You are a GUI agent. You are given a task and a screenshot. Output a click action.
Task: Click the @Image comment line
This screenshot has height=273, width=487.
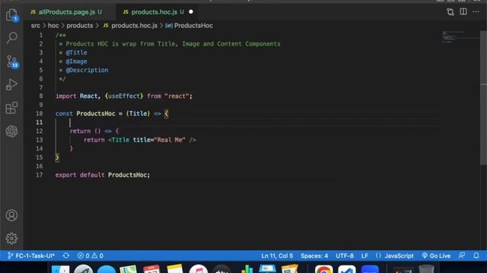(x=76, y=61)
